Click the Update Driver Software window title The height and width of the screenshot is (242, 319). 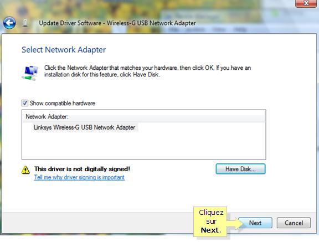117,23
